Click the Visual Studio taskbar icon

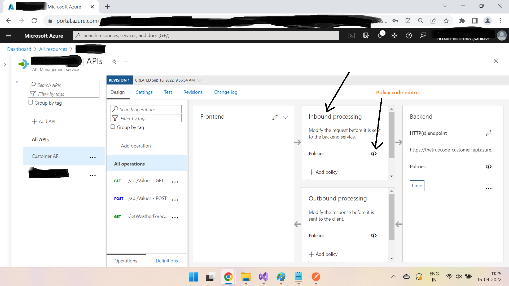click(x=264, y=277)
